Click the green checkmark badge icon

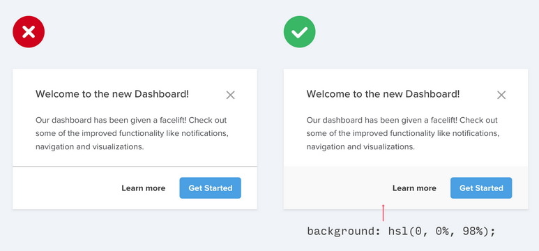pyautogui.click(x=299, y=32)
